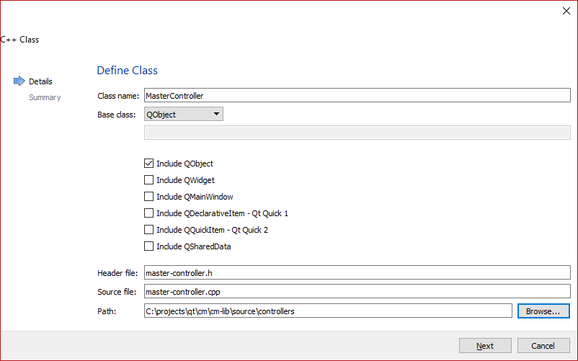Browse for the class path
This screenshot has height=361, width=578.
coord(543,311)
